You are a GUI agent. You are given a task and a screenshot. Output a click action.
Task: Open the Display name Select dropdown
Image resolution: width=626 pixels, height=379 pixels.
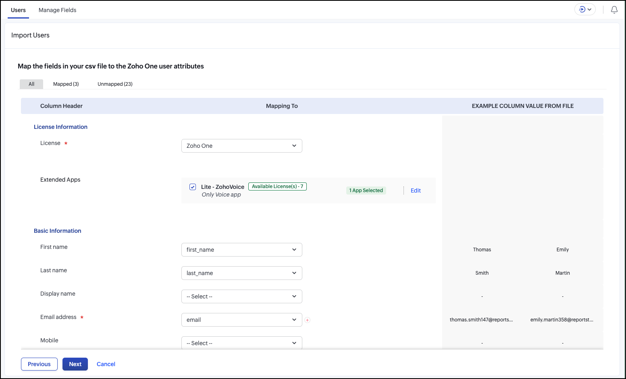click(242, 296)
